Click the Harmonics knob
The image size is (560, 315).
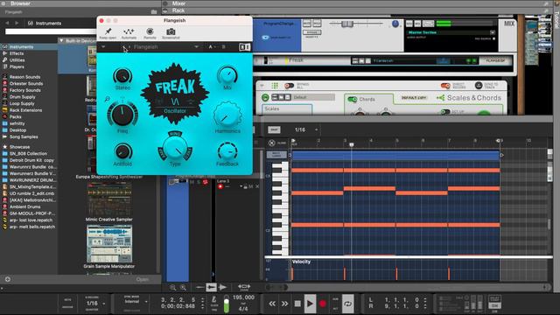pos(227,115)
